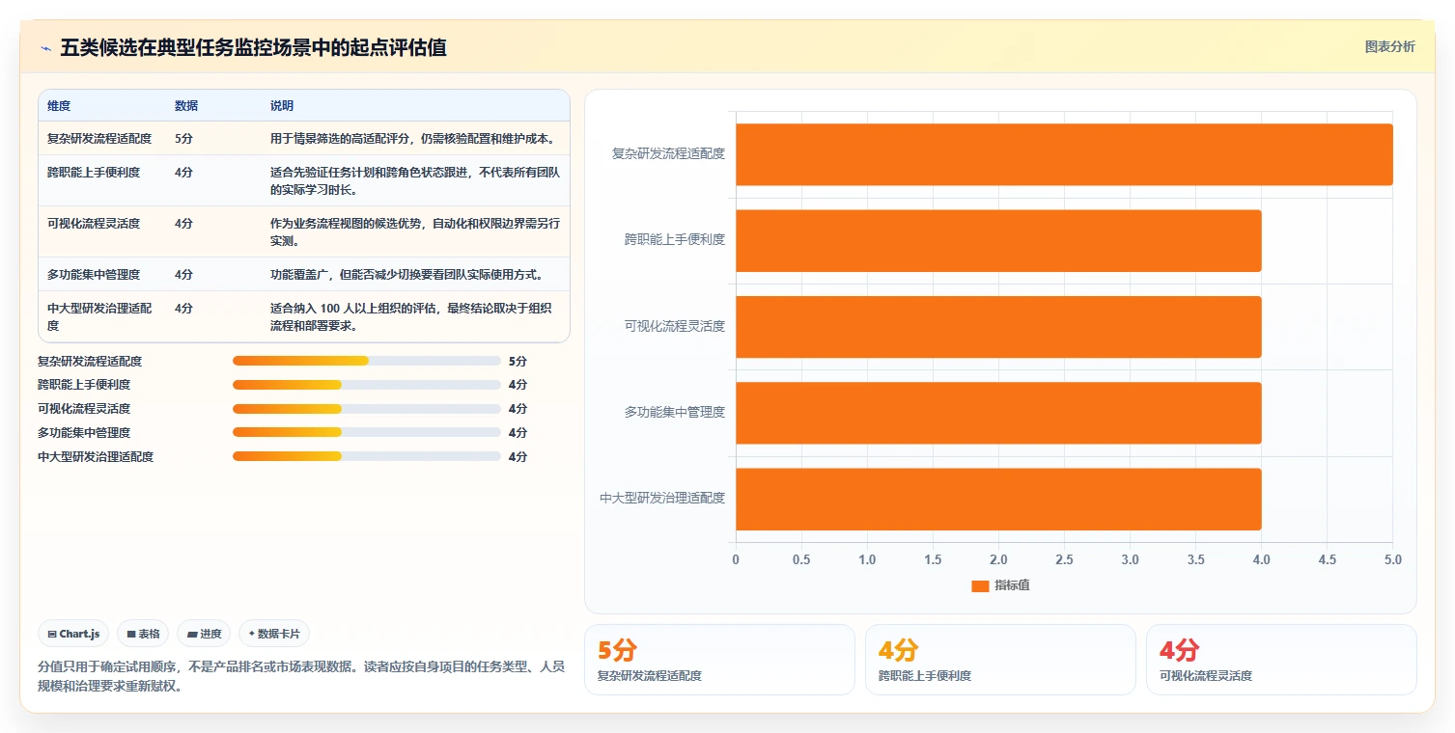The width and height of the screenshot is (1455, 733).
Task: Click description starting 作为业务流程视图
Action: click(415, 231)
